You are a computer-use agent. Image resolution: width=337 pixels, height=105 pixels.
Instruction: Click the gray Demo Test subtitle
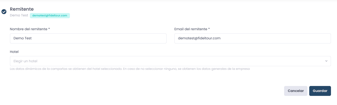coord(19,15)
